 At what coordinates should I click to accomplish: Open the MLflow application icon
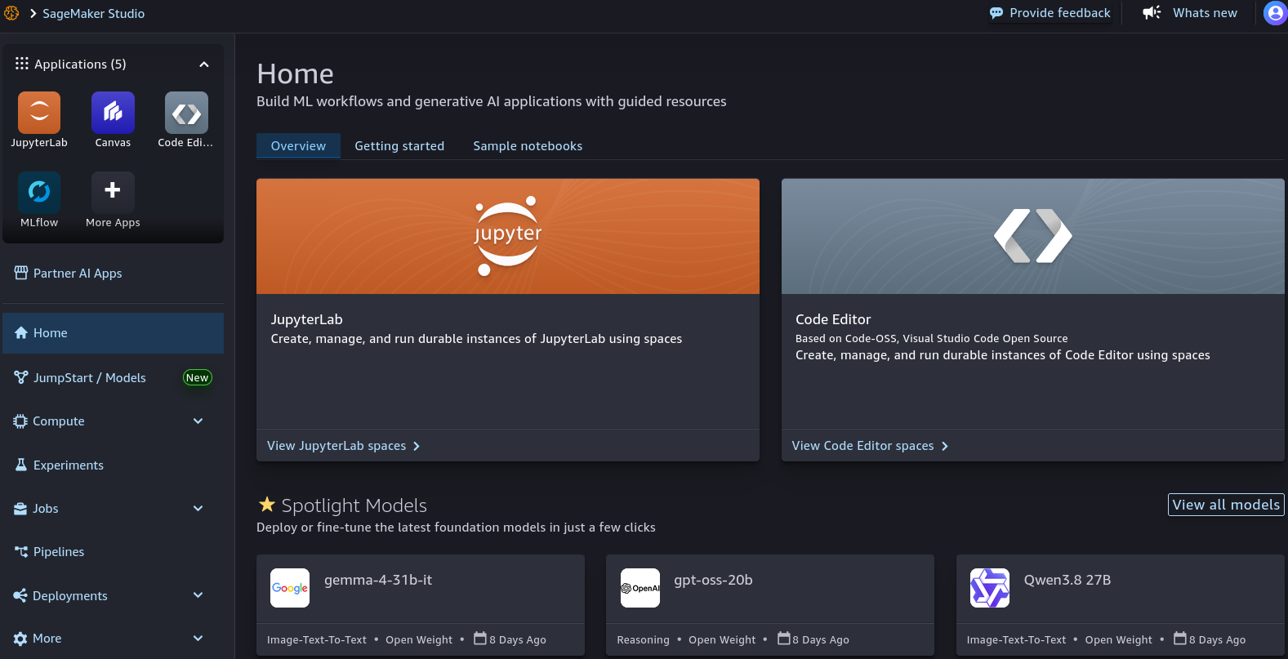click(39, 193)
